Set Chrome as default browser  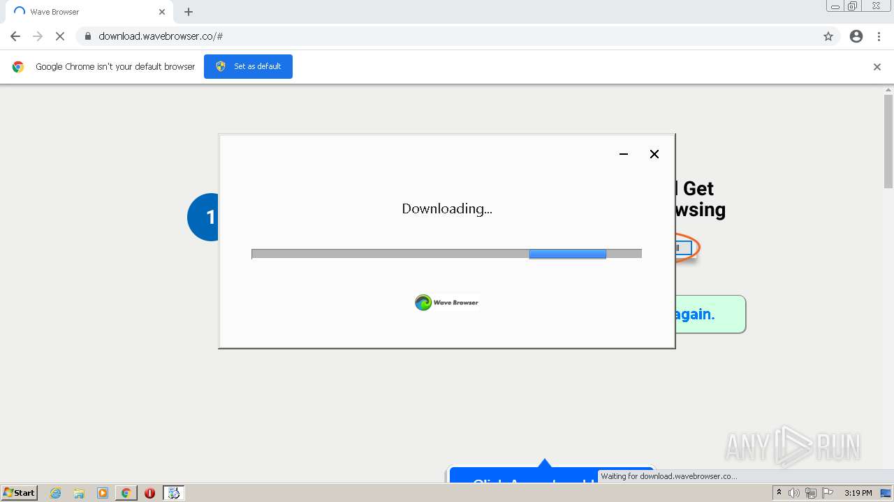click(x=248, y=66)
